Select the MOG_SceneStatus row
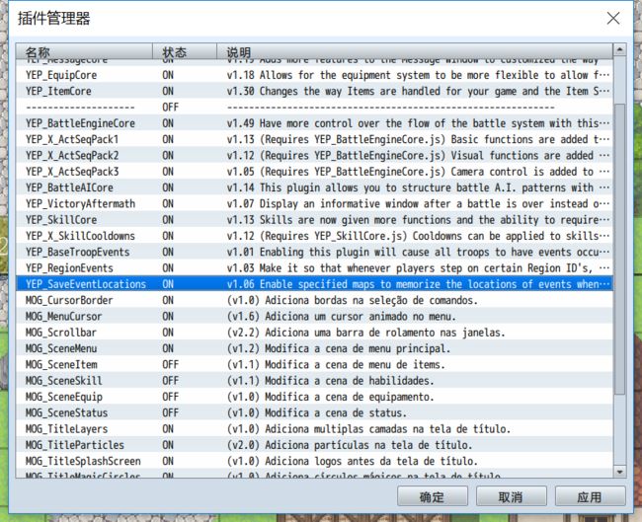642x522 pixels. pos(314,412)
